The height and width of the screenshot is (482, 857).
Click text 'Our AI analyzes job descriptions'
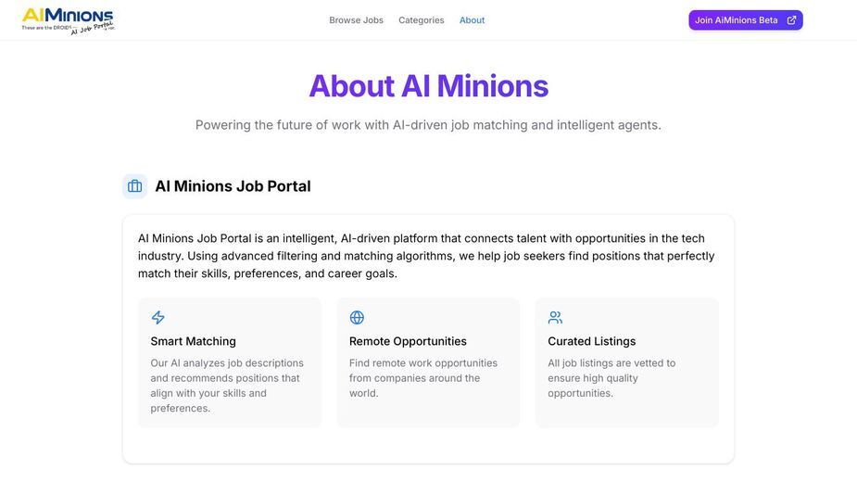pyautogui.click(x=227, y=386)
